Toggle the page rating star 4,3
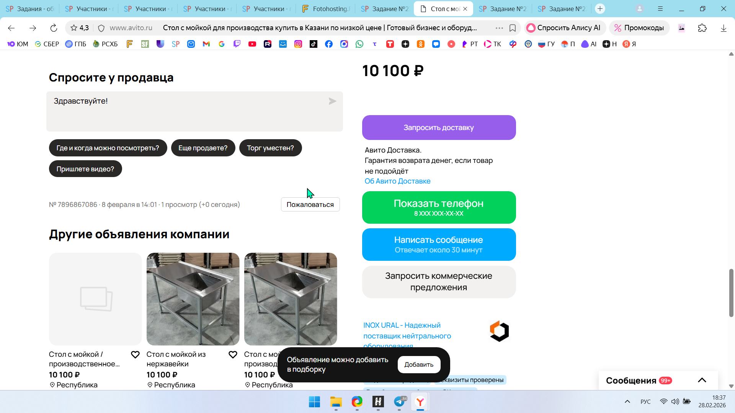 [80, 28]
